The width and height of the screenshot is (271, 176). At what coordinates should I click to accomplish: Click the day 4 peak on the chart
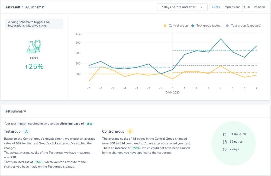pyautogui.click(x=221, y=39)
